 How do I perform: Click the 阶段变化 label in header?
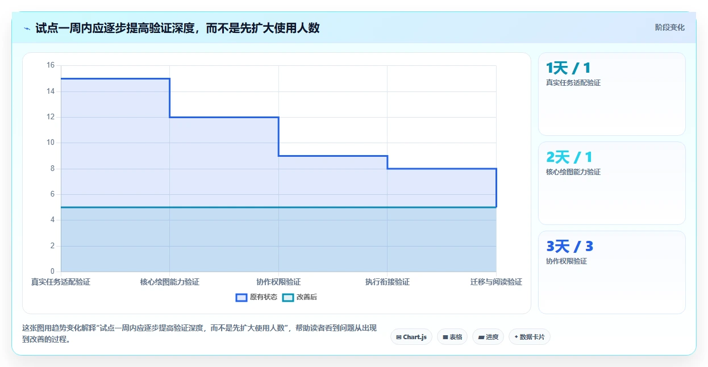pos(670,27)
